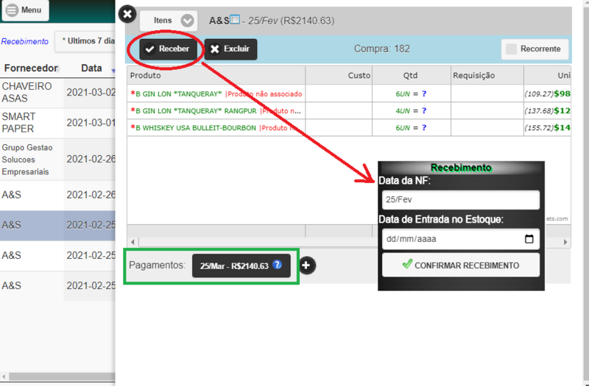Image resolution: width=589 pixels, height=386 pixels.
Task: Click Data de Entrada no Estoque field
Action: pos(461,239)
